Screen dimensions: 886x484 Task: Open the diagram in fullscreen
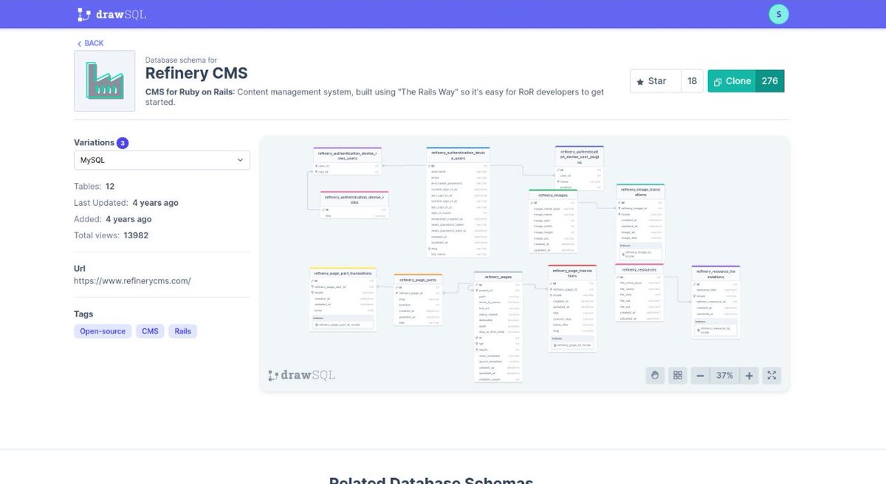click(x=772, y=376)
